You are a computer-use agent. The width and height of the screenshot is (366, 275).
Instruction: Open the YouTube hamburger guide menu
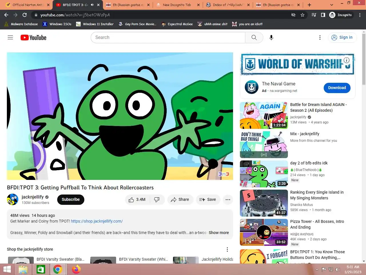tap(10, 38)
